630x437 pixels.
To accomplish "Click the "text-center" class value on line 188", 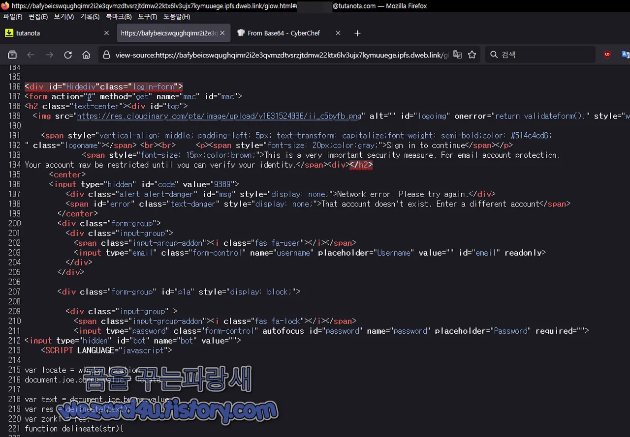I will (96, 106).
